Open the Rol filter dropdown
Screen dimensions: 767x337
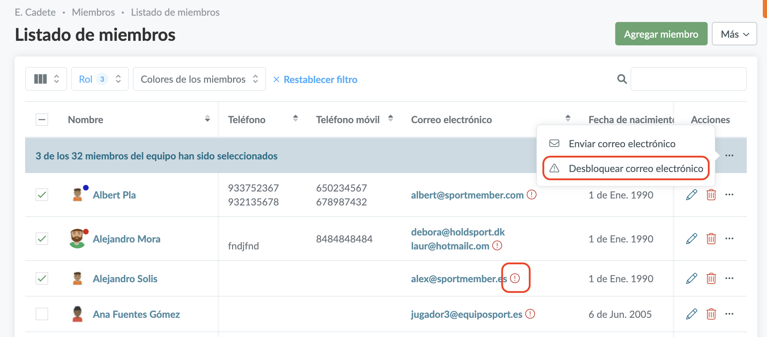(x=100, y=79)
